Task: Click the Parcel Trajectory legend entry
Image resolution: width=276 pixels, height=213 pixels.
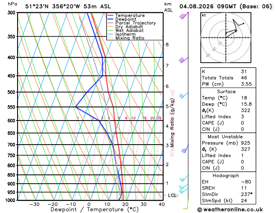Action: 132,23
